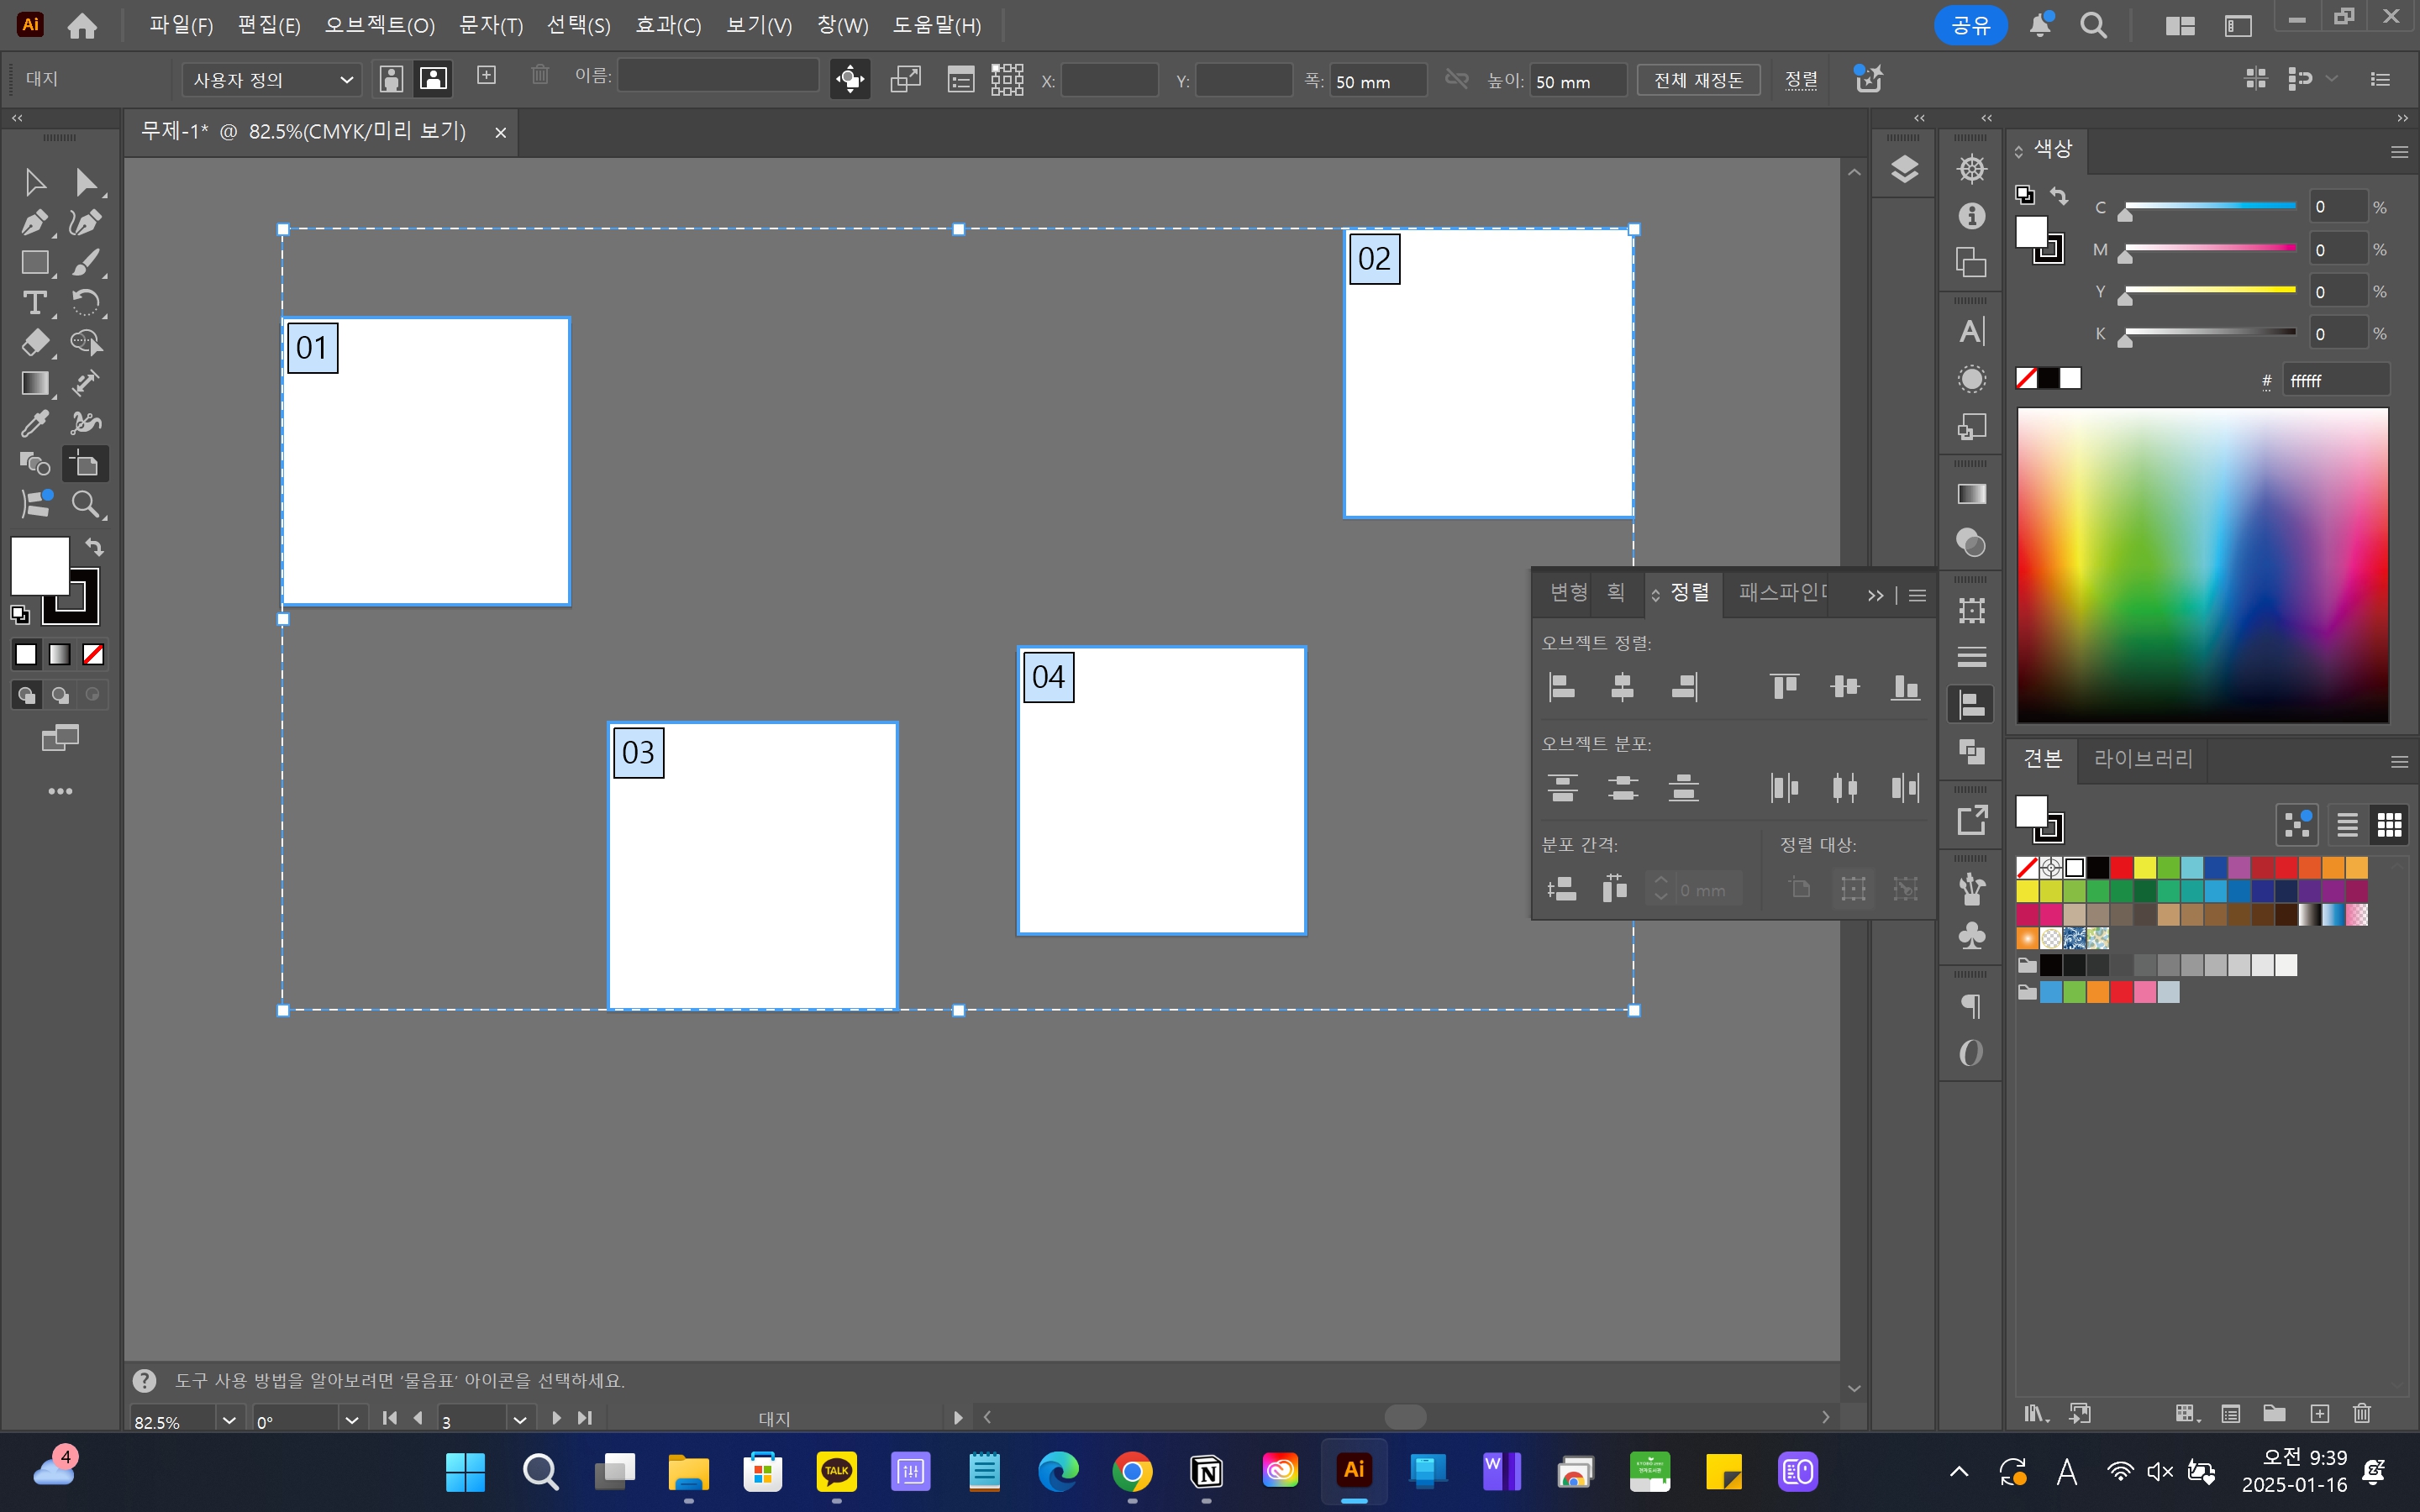This screenshot has width=2420, height=1512.
Task: Click the 공유 share button
Action: coord(1970,25)
